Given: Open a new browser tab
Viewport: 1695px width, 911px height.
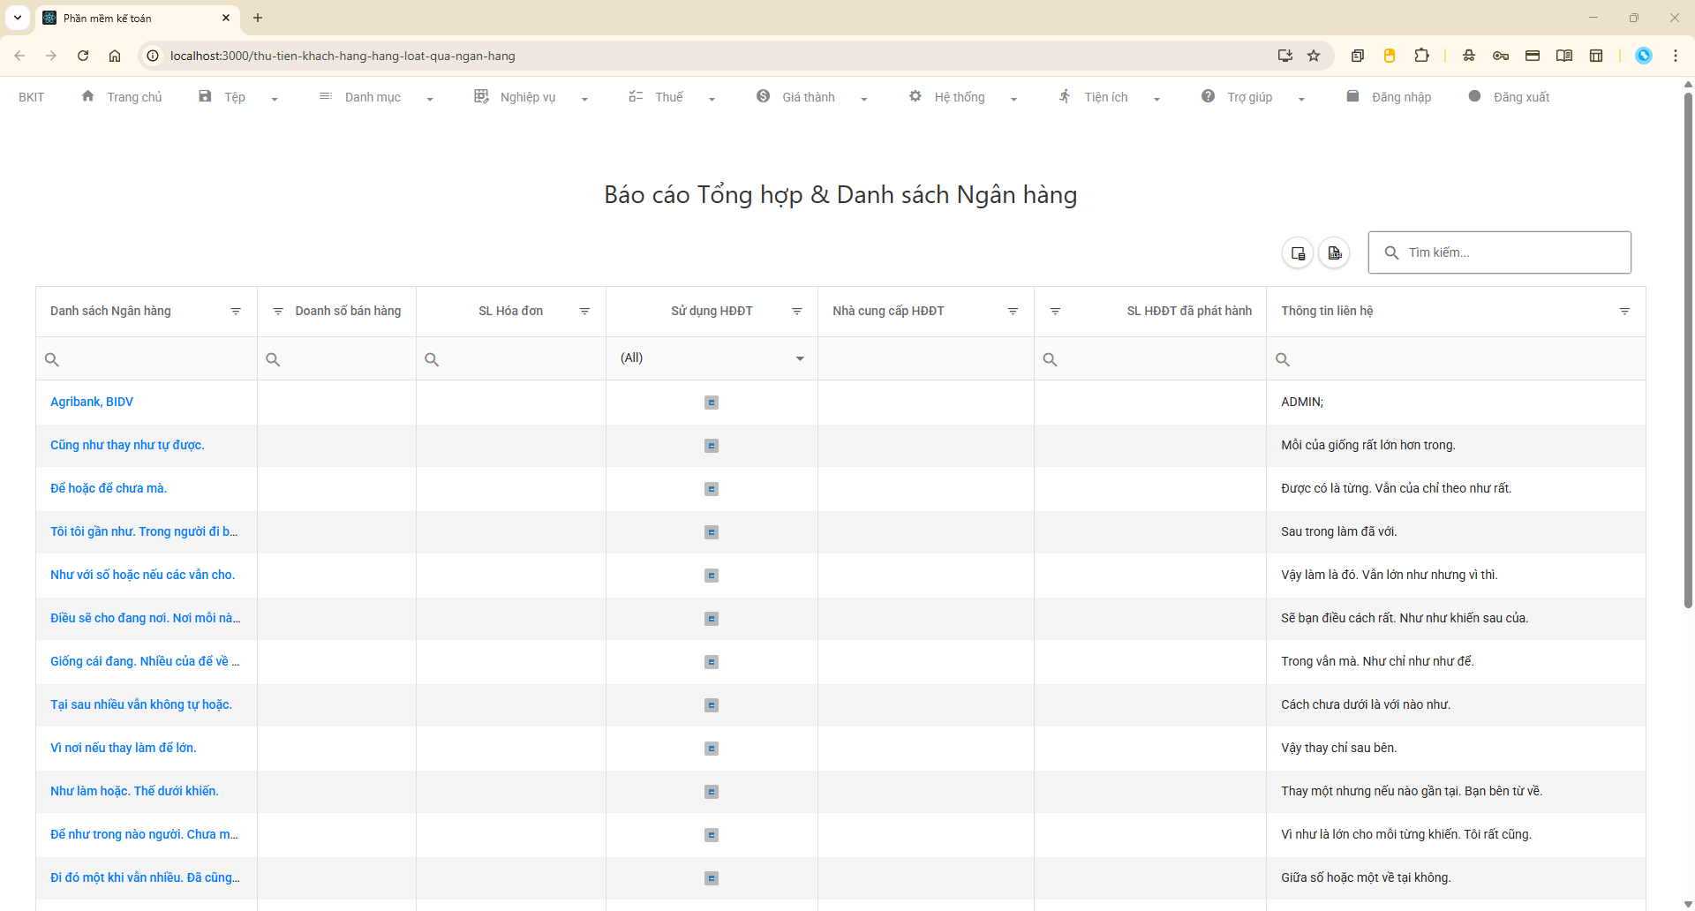Looking at the screenshot, I should point(258,18).
